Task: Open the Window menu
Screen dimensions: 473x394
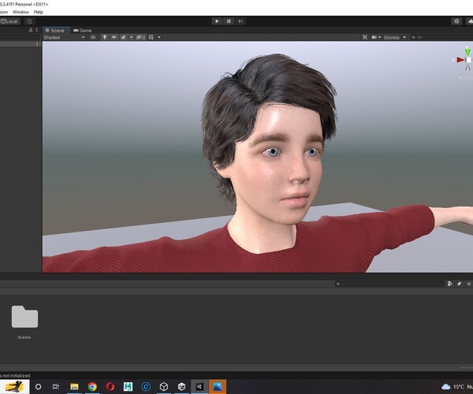Action: [20, 12]
